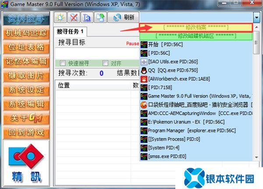Click GM icon beside [System PID:4]

(144, 148)
